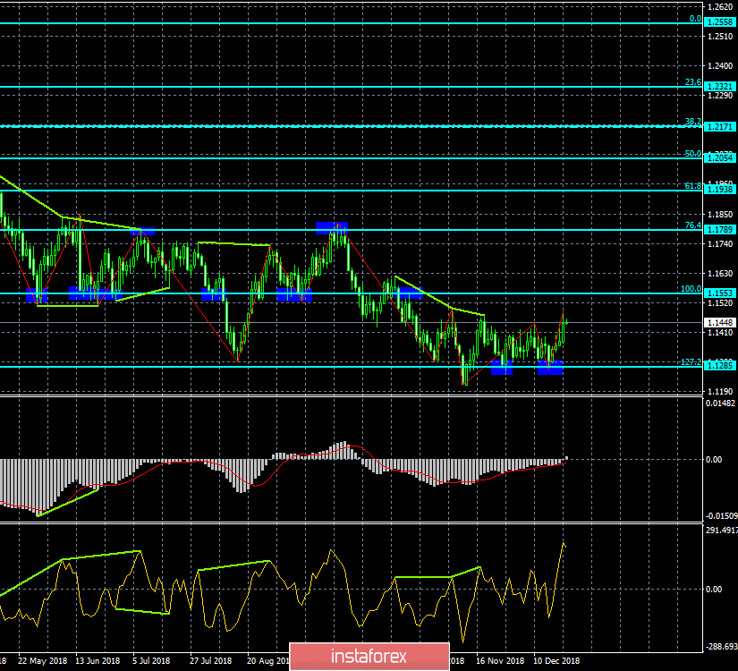
Task: Click the 16 Nov 2018 date marker
Action: click(x=500, y=661)
